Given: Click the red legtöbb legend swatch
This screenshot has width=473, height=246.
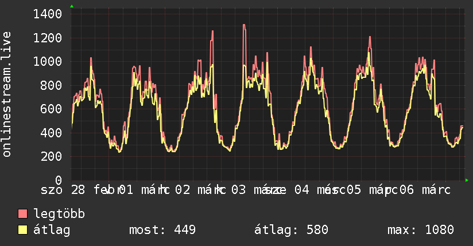Looking at the screenshot, I should [23, 215].
